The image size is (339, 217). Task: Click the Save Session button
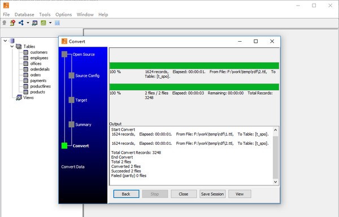point(212,194)
